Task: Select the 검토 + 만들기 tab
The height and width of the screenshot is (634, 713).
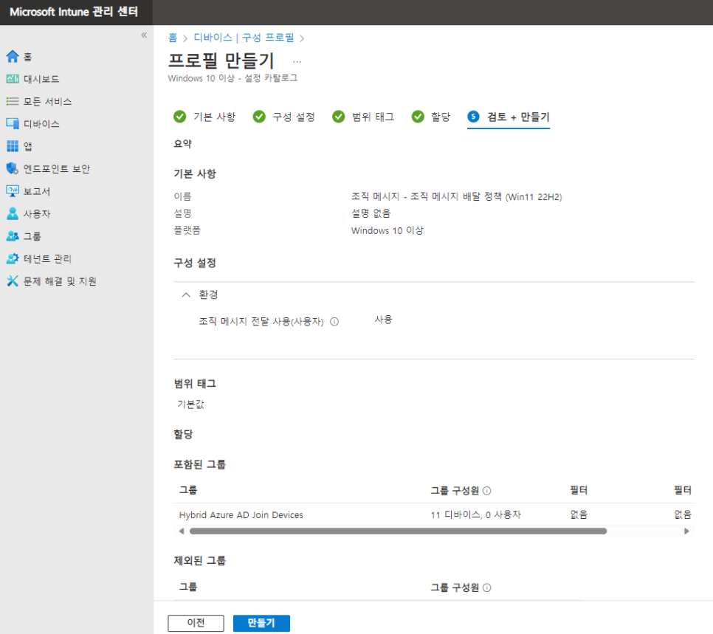Action: (x=509, y=117)
